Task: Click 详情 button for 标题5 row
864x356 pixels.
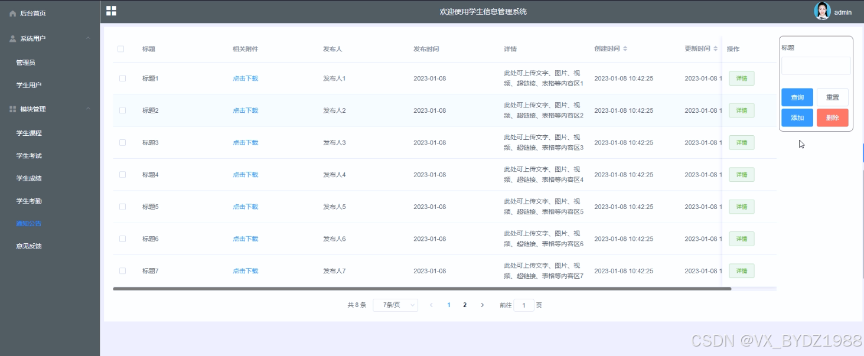Action: tap(741, 207)
